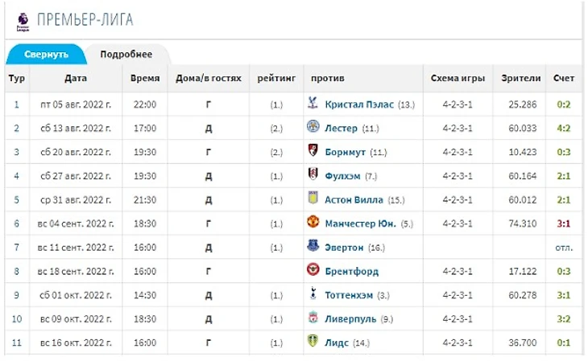
Task: Click the Tottenham club crest
Action: coord(313,294)
